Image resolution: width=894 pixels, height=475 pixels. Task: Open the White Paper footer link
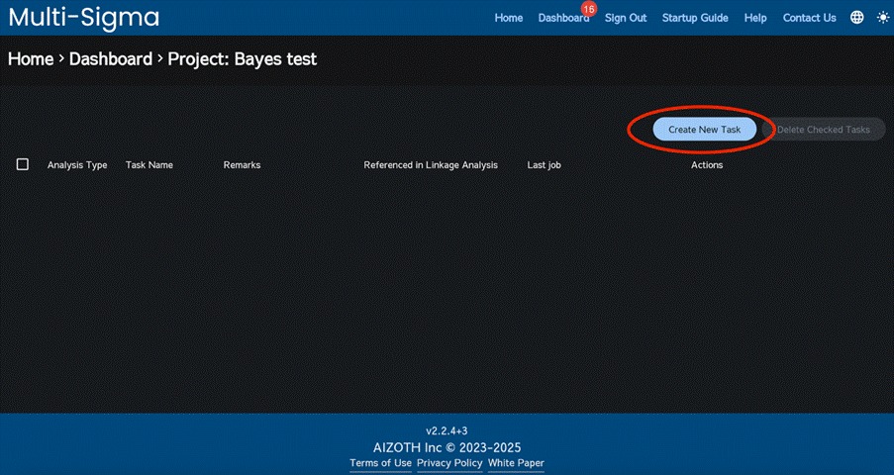click(x=516, y=463)
